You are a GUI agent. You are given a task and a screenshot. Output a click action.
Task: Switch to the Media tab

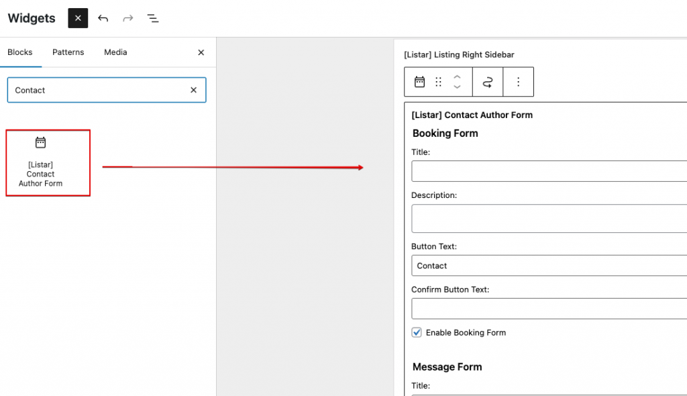coord(115,52)
